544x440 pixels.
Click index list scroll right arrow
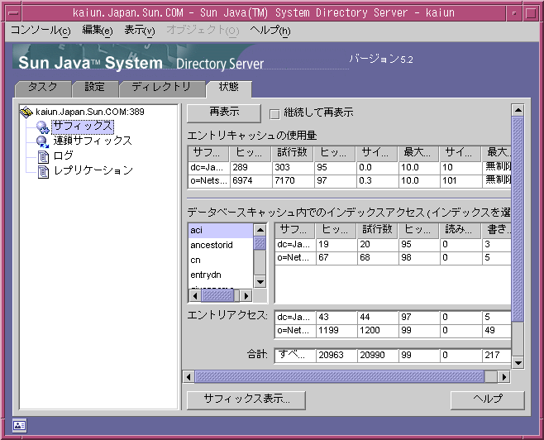246,295
